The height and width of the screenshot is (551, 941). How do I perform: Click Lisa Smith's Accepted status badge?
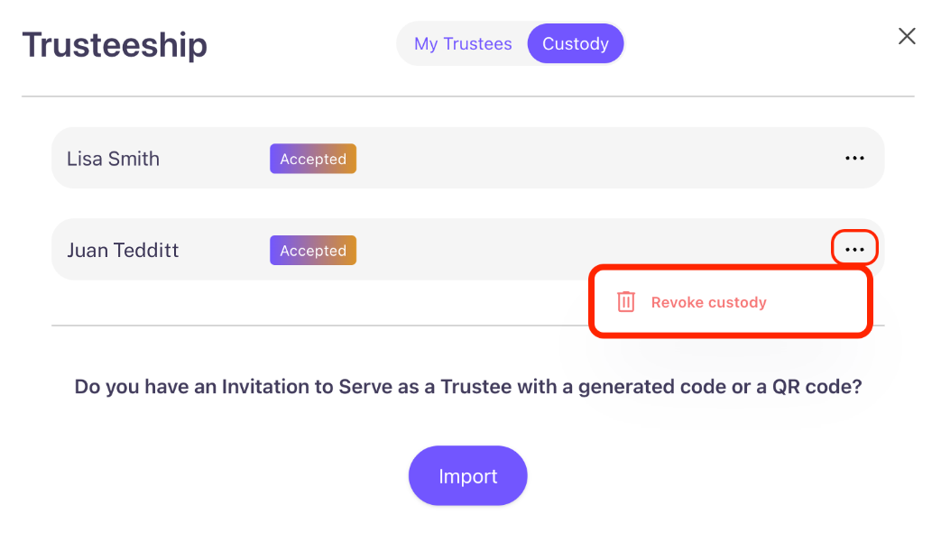click(313, 159)
